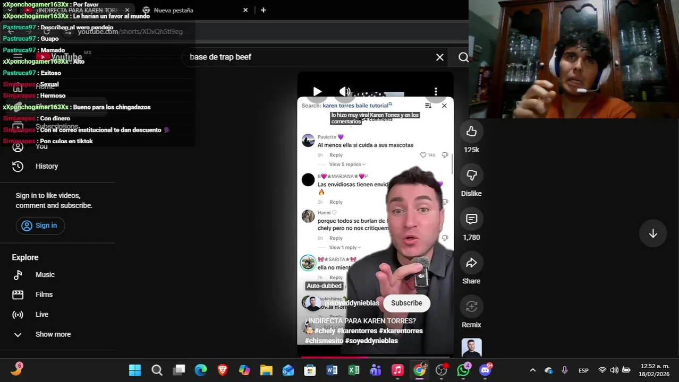679x382 pixels.
Task: Click Sign in button in sidebar
Action: [40, 225]
